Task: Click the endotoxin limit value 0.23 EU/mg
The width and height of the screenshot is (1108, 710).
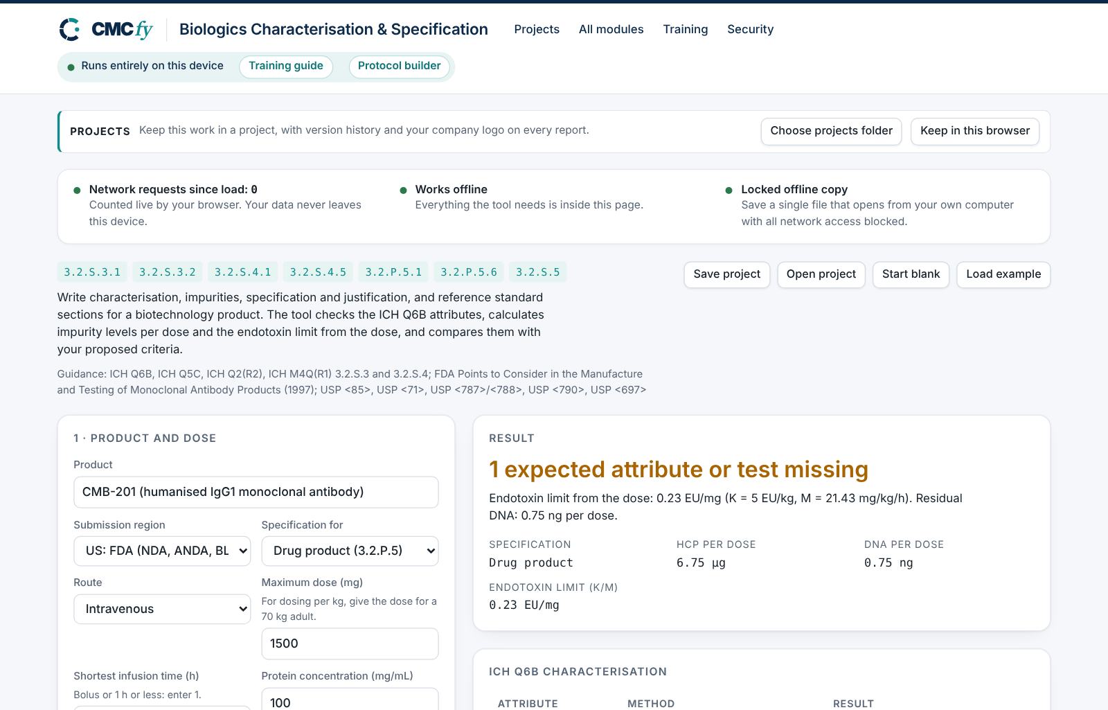Action: pyautogui.click(x=524, y=605)
